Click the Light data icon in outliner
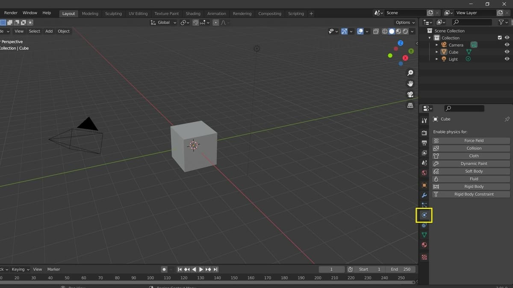 coord(468,59)
